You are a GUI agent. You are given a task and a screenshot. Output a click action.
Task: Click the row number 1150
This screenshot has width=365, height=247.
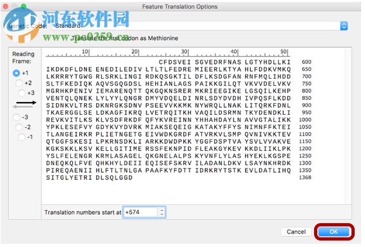point(305,141)
